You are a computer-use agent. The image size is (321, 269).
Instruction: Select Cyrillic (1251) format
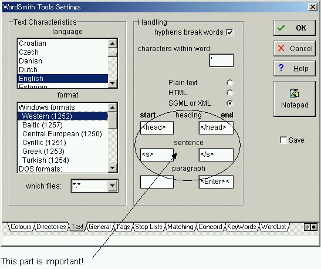click(x=63, y=143)
